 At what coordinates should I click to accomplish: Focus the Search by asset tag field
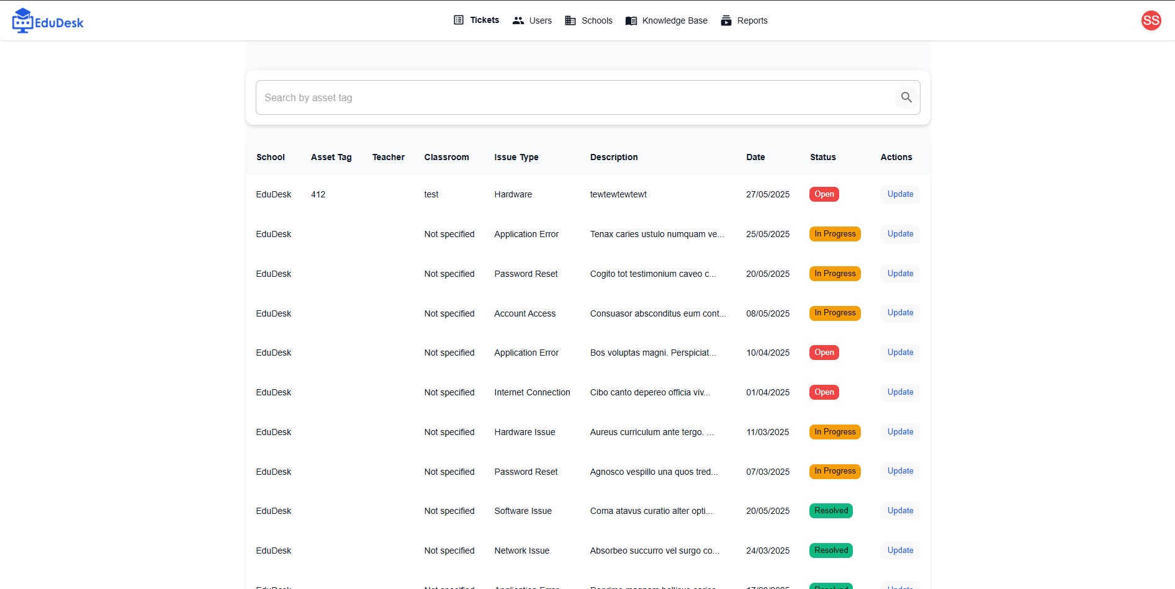[x=575, y=97]
